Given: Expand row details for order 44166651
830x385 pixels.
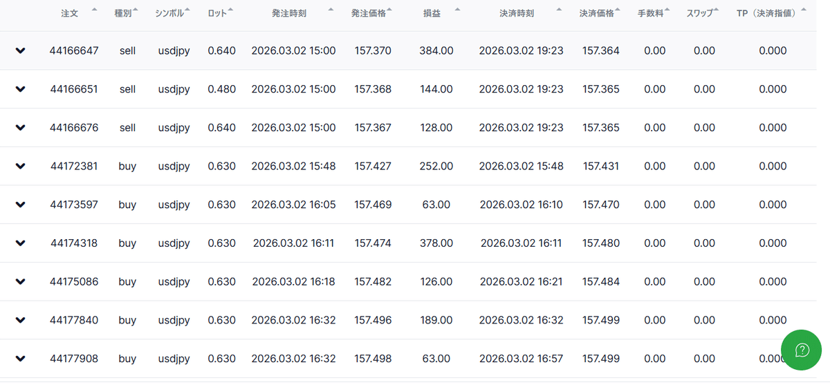Looking at the screenshot, I should point(20,89).
